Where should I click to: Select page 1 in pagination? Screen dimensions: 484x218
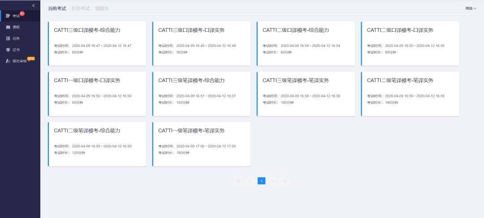261,181
